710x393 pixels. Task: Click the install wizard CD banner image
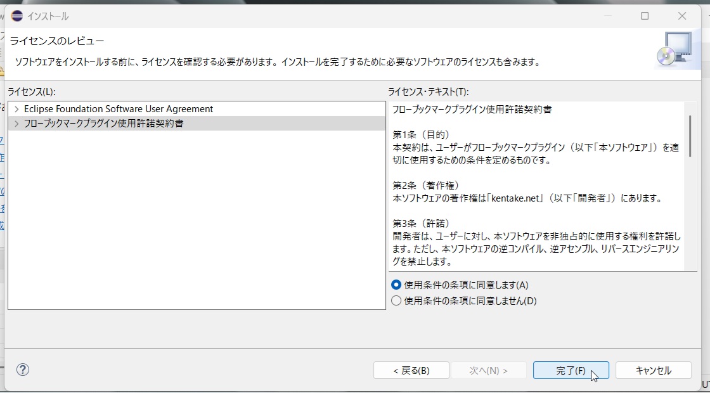pos(673,50)
